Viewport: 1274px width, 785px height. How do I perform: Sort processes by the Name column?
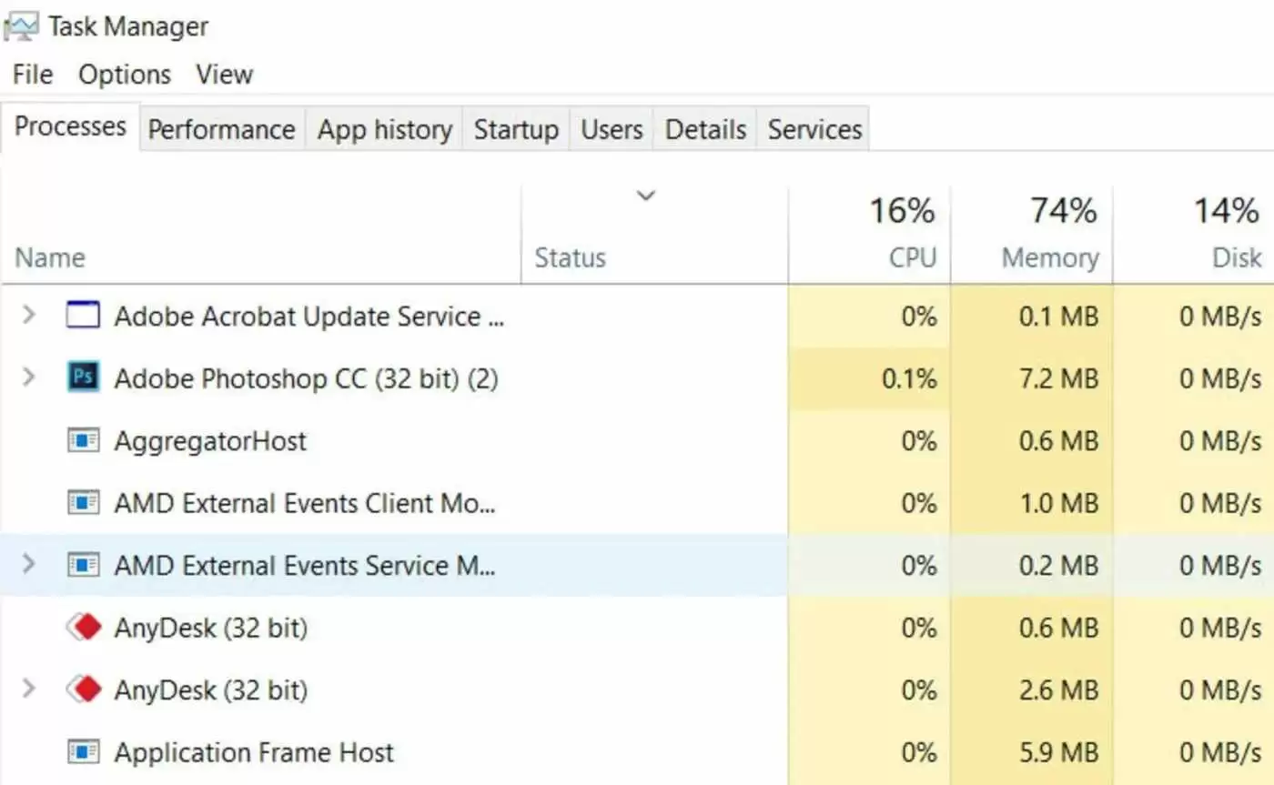pyautogui.click(x=50, y=257)
